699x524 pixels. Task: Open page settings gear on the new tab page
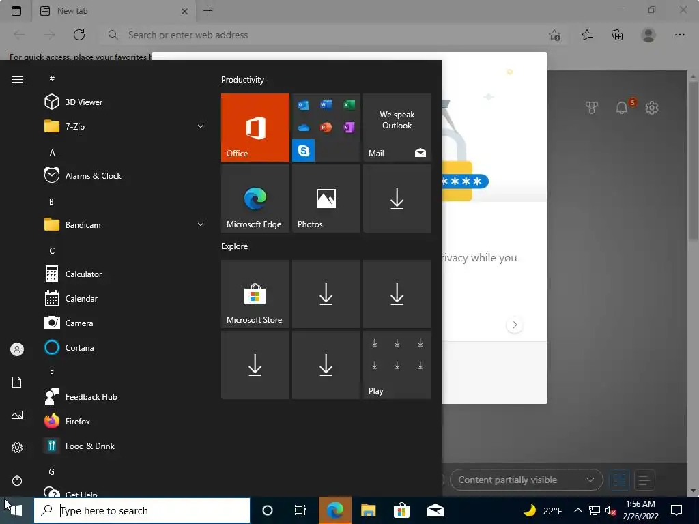point(652,107)
